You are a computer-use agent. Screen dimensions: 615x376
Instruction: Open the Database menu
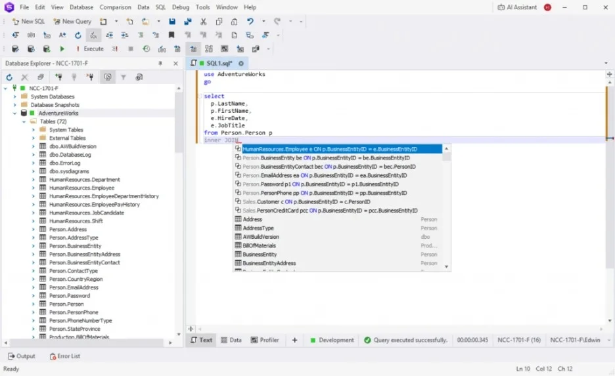pos(81,7)
